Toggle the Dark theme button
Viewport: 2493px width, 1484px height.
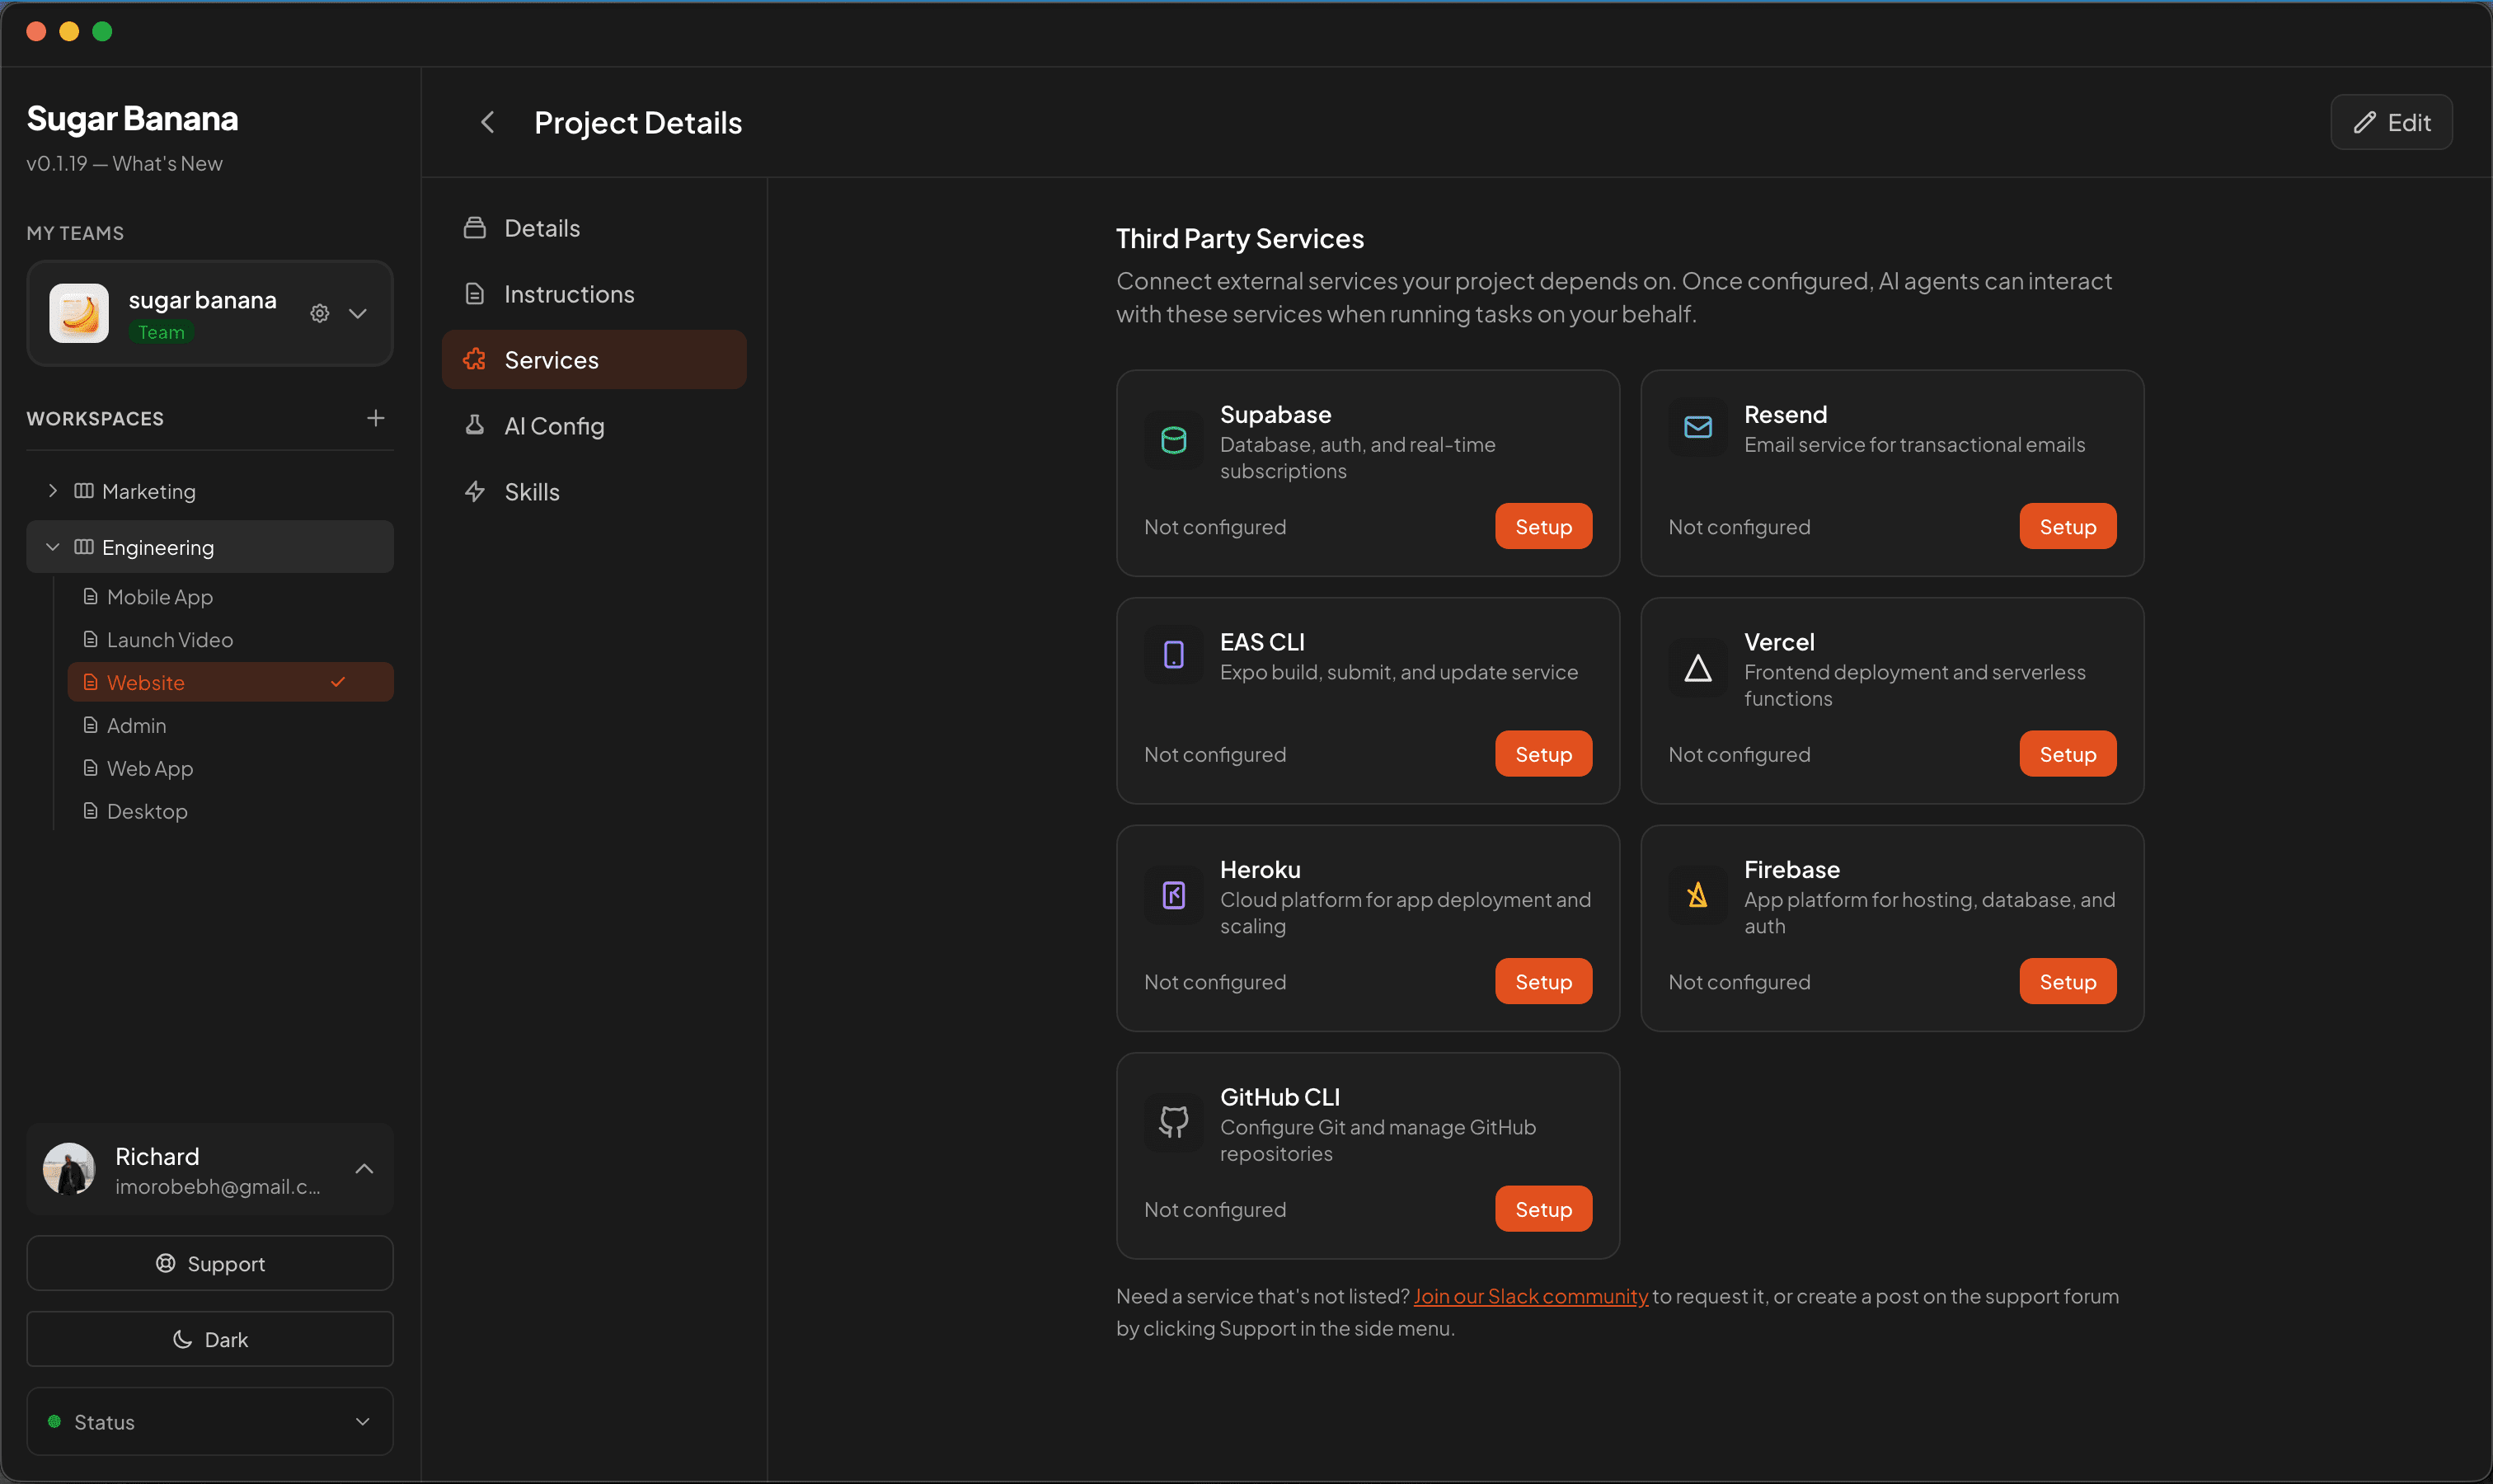pyautogui.click(x=210, y=1339)
